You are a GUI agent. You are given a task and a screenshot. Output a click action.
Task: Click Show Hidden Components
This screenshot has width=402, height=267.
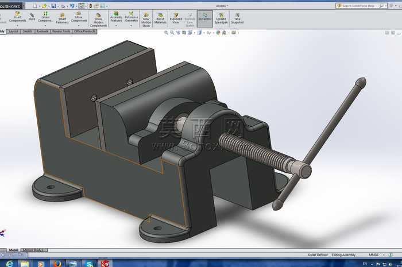(98, 20)
